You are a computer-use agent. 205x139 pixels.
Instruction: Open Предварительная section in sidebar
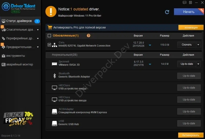tap(20, 47)
